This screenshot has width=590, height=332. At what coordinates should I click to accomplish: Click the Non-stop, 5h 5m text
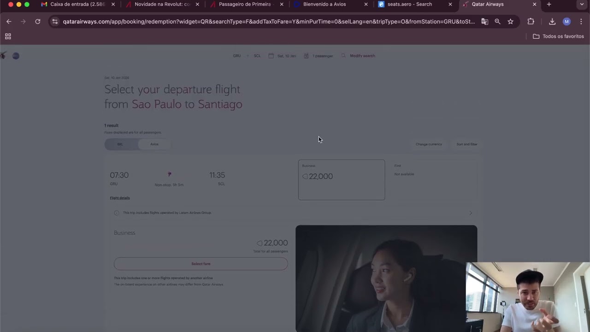169,185
